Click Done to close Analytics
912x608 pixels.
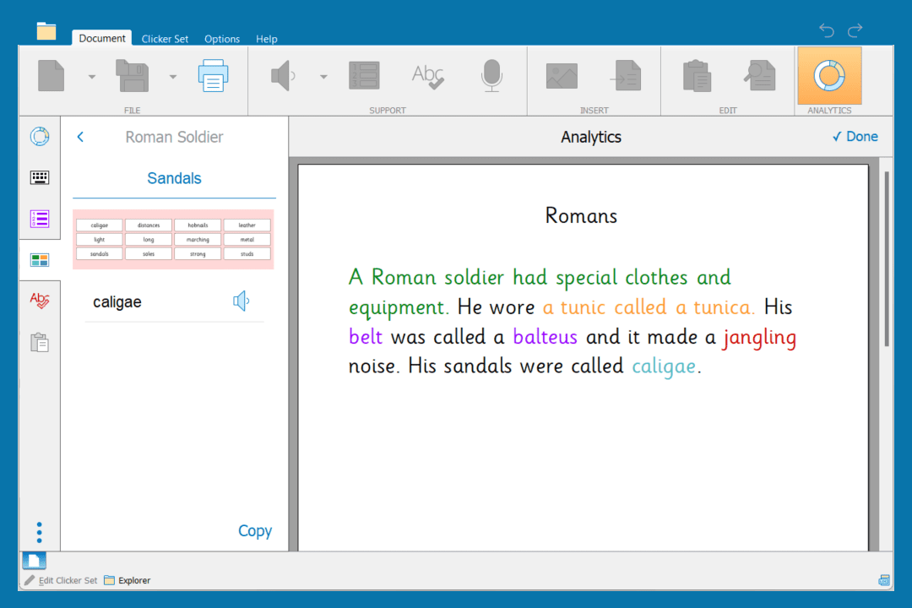[855, 137]
